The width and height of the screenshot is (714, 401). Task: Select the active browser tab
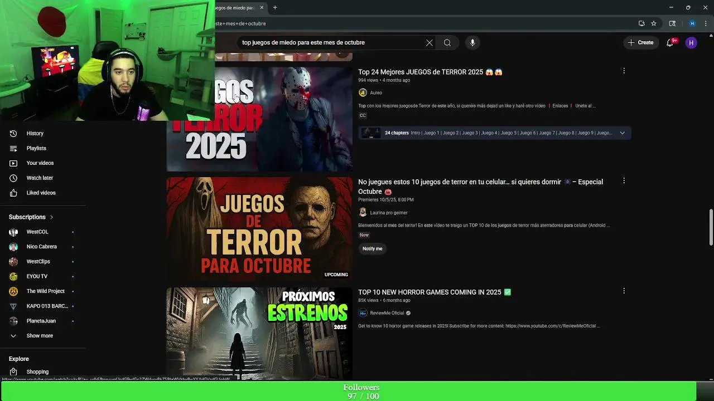coord(240,8)
